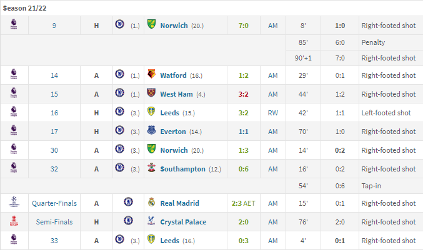
Task: Click the Crystal Palace club crest
Action: (151, 221)
